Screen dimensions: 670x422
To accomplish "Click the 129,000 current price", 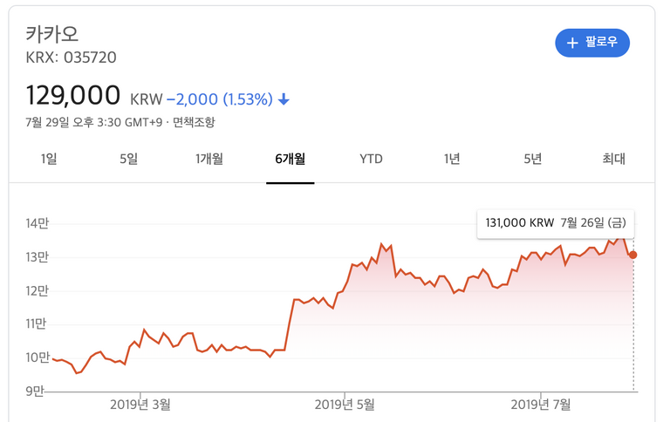I will point(73,96).
